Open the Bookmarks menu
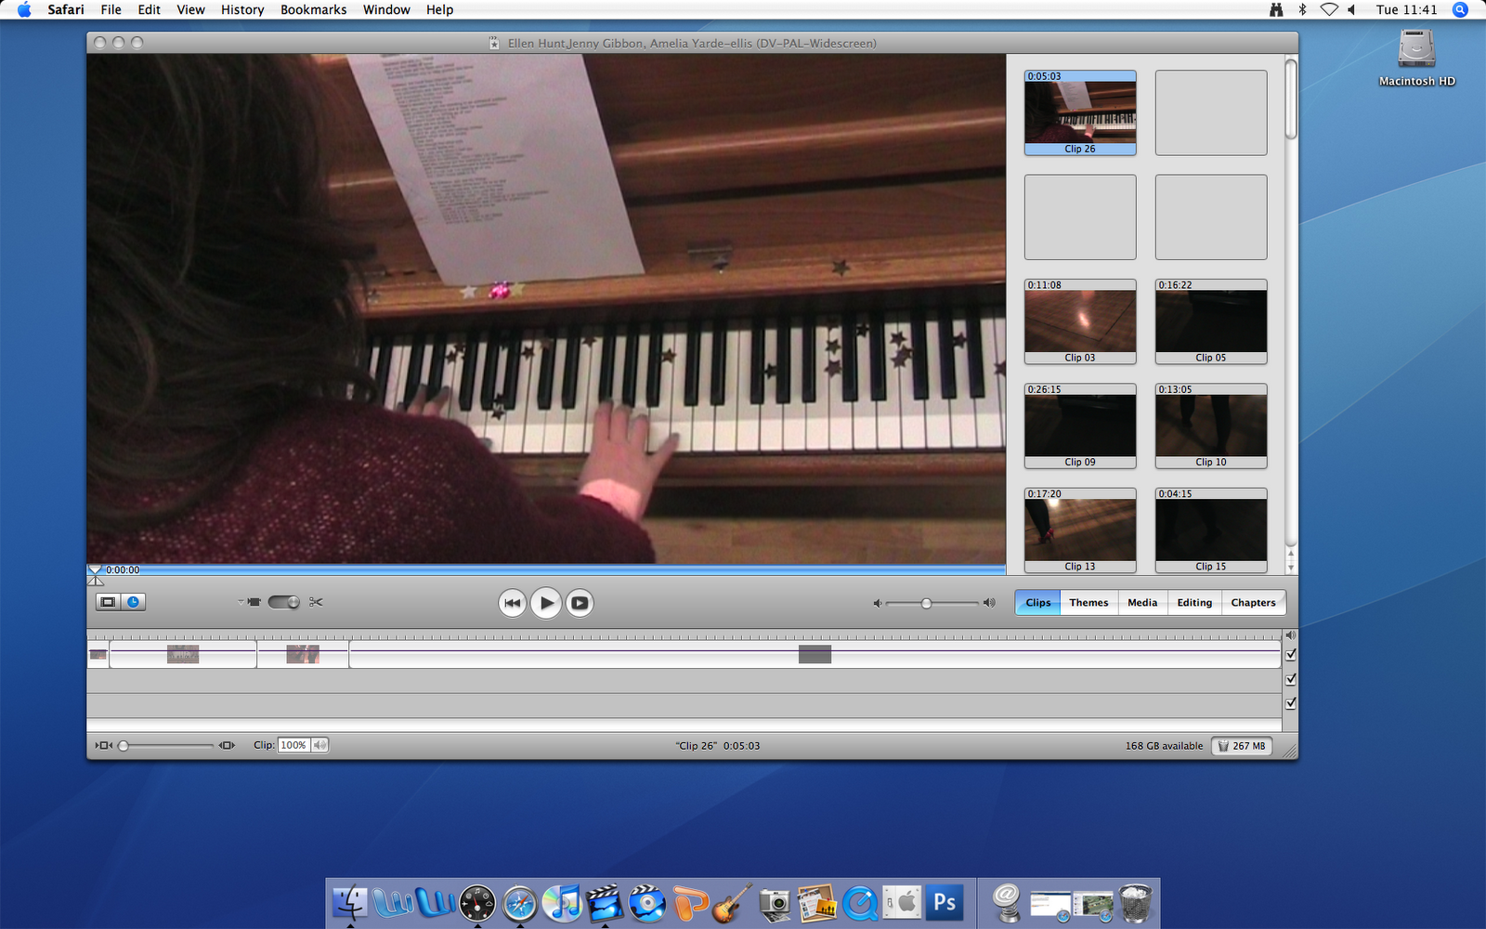Viewport: 1486px width, 929px height. point(313,9)
